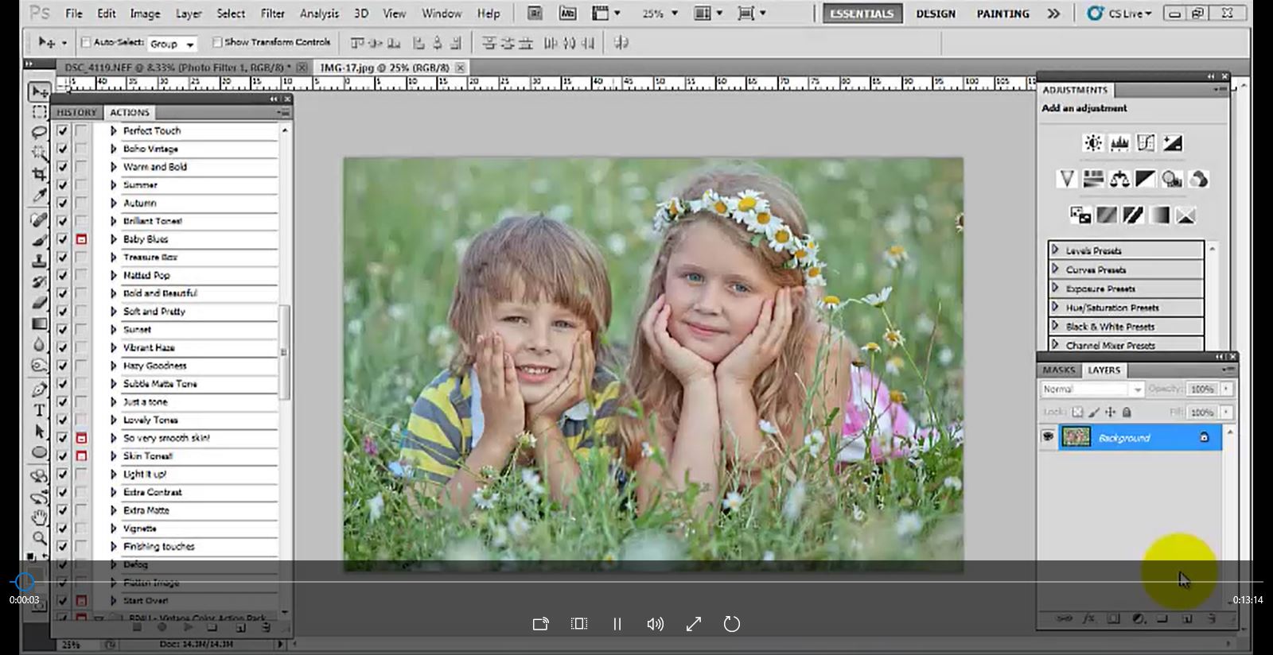The height and width of the screenshot is (655, 1273).
Task: Add a Black & White adjustment
Action: coord(1146,179)
